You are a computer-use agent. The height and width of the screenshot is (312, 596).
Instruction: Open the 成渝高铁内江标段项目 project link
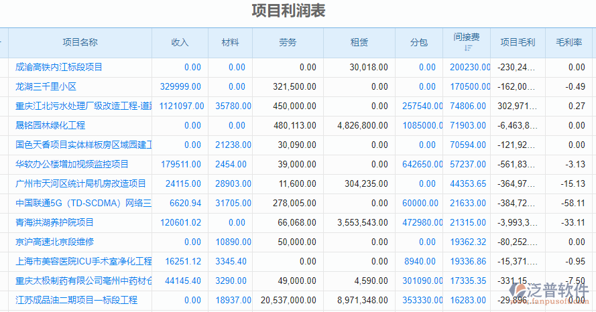(59, 67)
